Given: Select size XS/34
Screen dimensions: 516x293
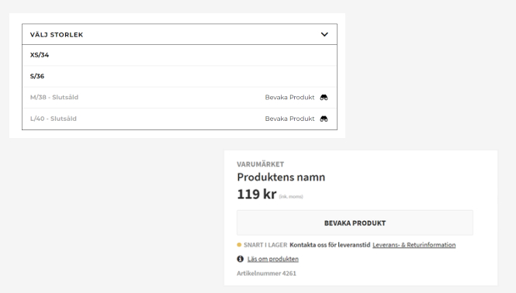Looking at the screenshot, I should (x=179, y=55).
